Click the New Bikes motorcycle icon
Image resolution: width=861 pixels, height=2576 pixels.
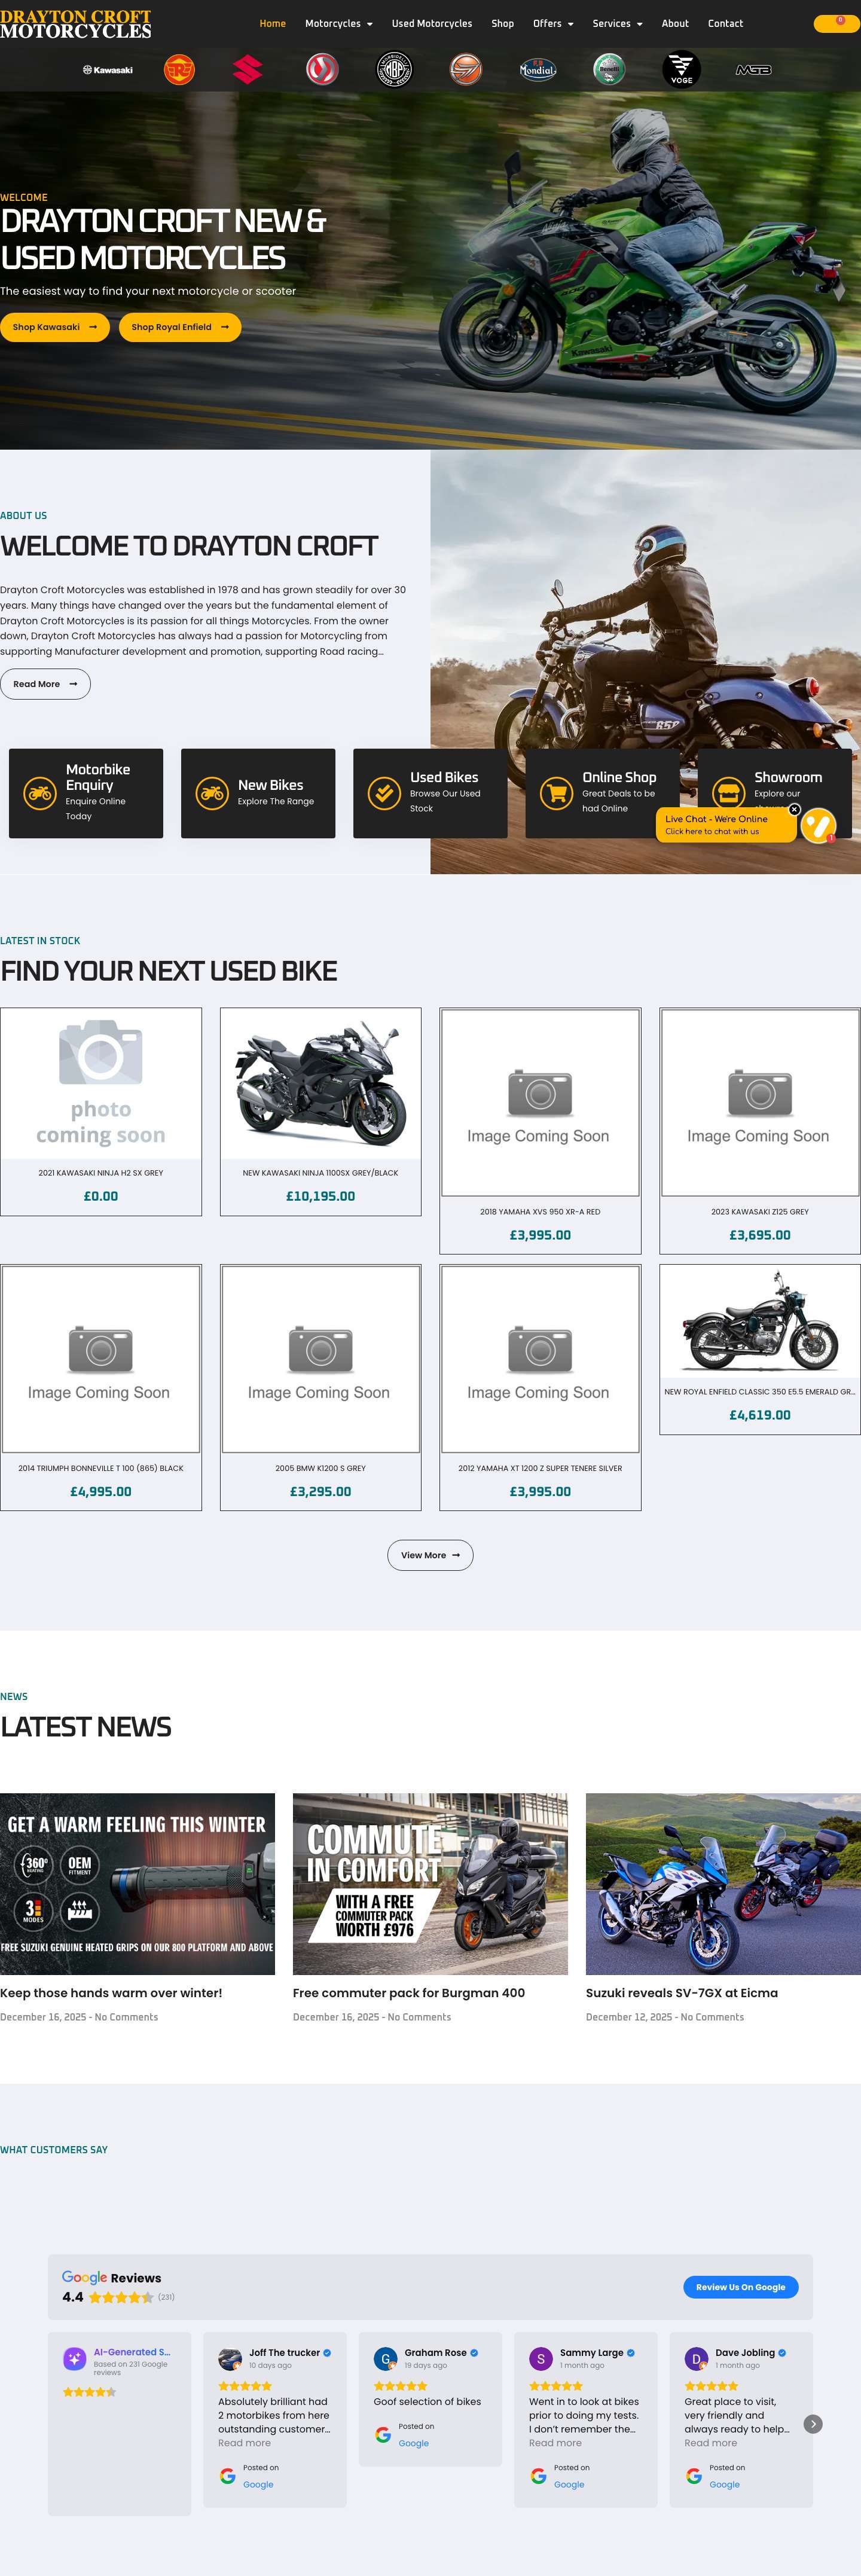(212, 793)
